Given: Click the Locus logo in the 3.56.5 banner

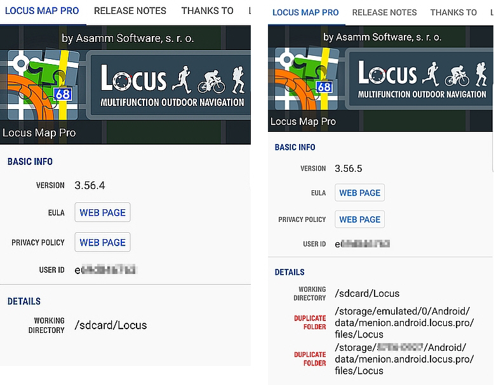Looking at the screenshot, I should [x=387, y=75].
